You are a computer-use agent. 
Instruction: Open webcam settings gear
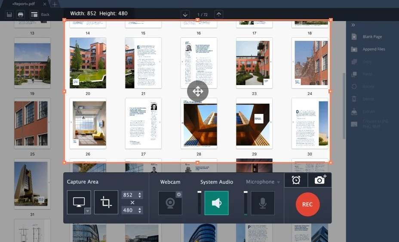pyautogui.click(x=178, y=194)
